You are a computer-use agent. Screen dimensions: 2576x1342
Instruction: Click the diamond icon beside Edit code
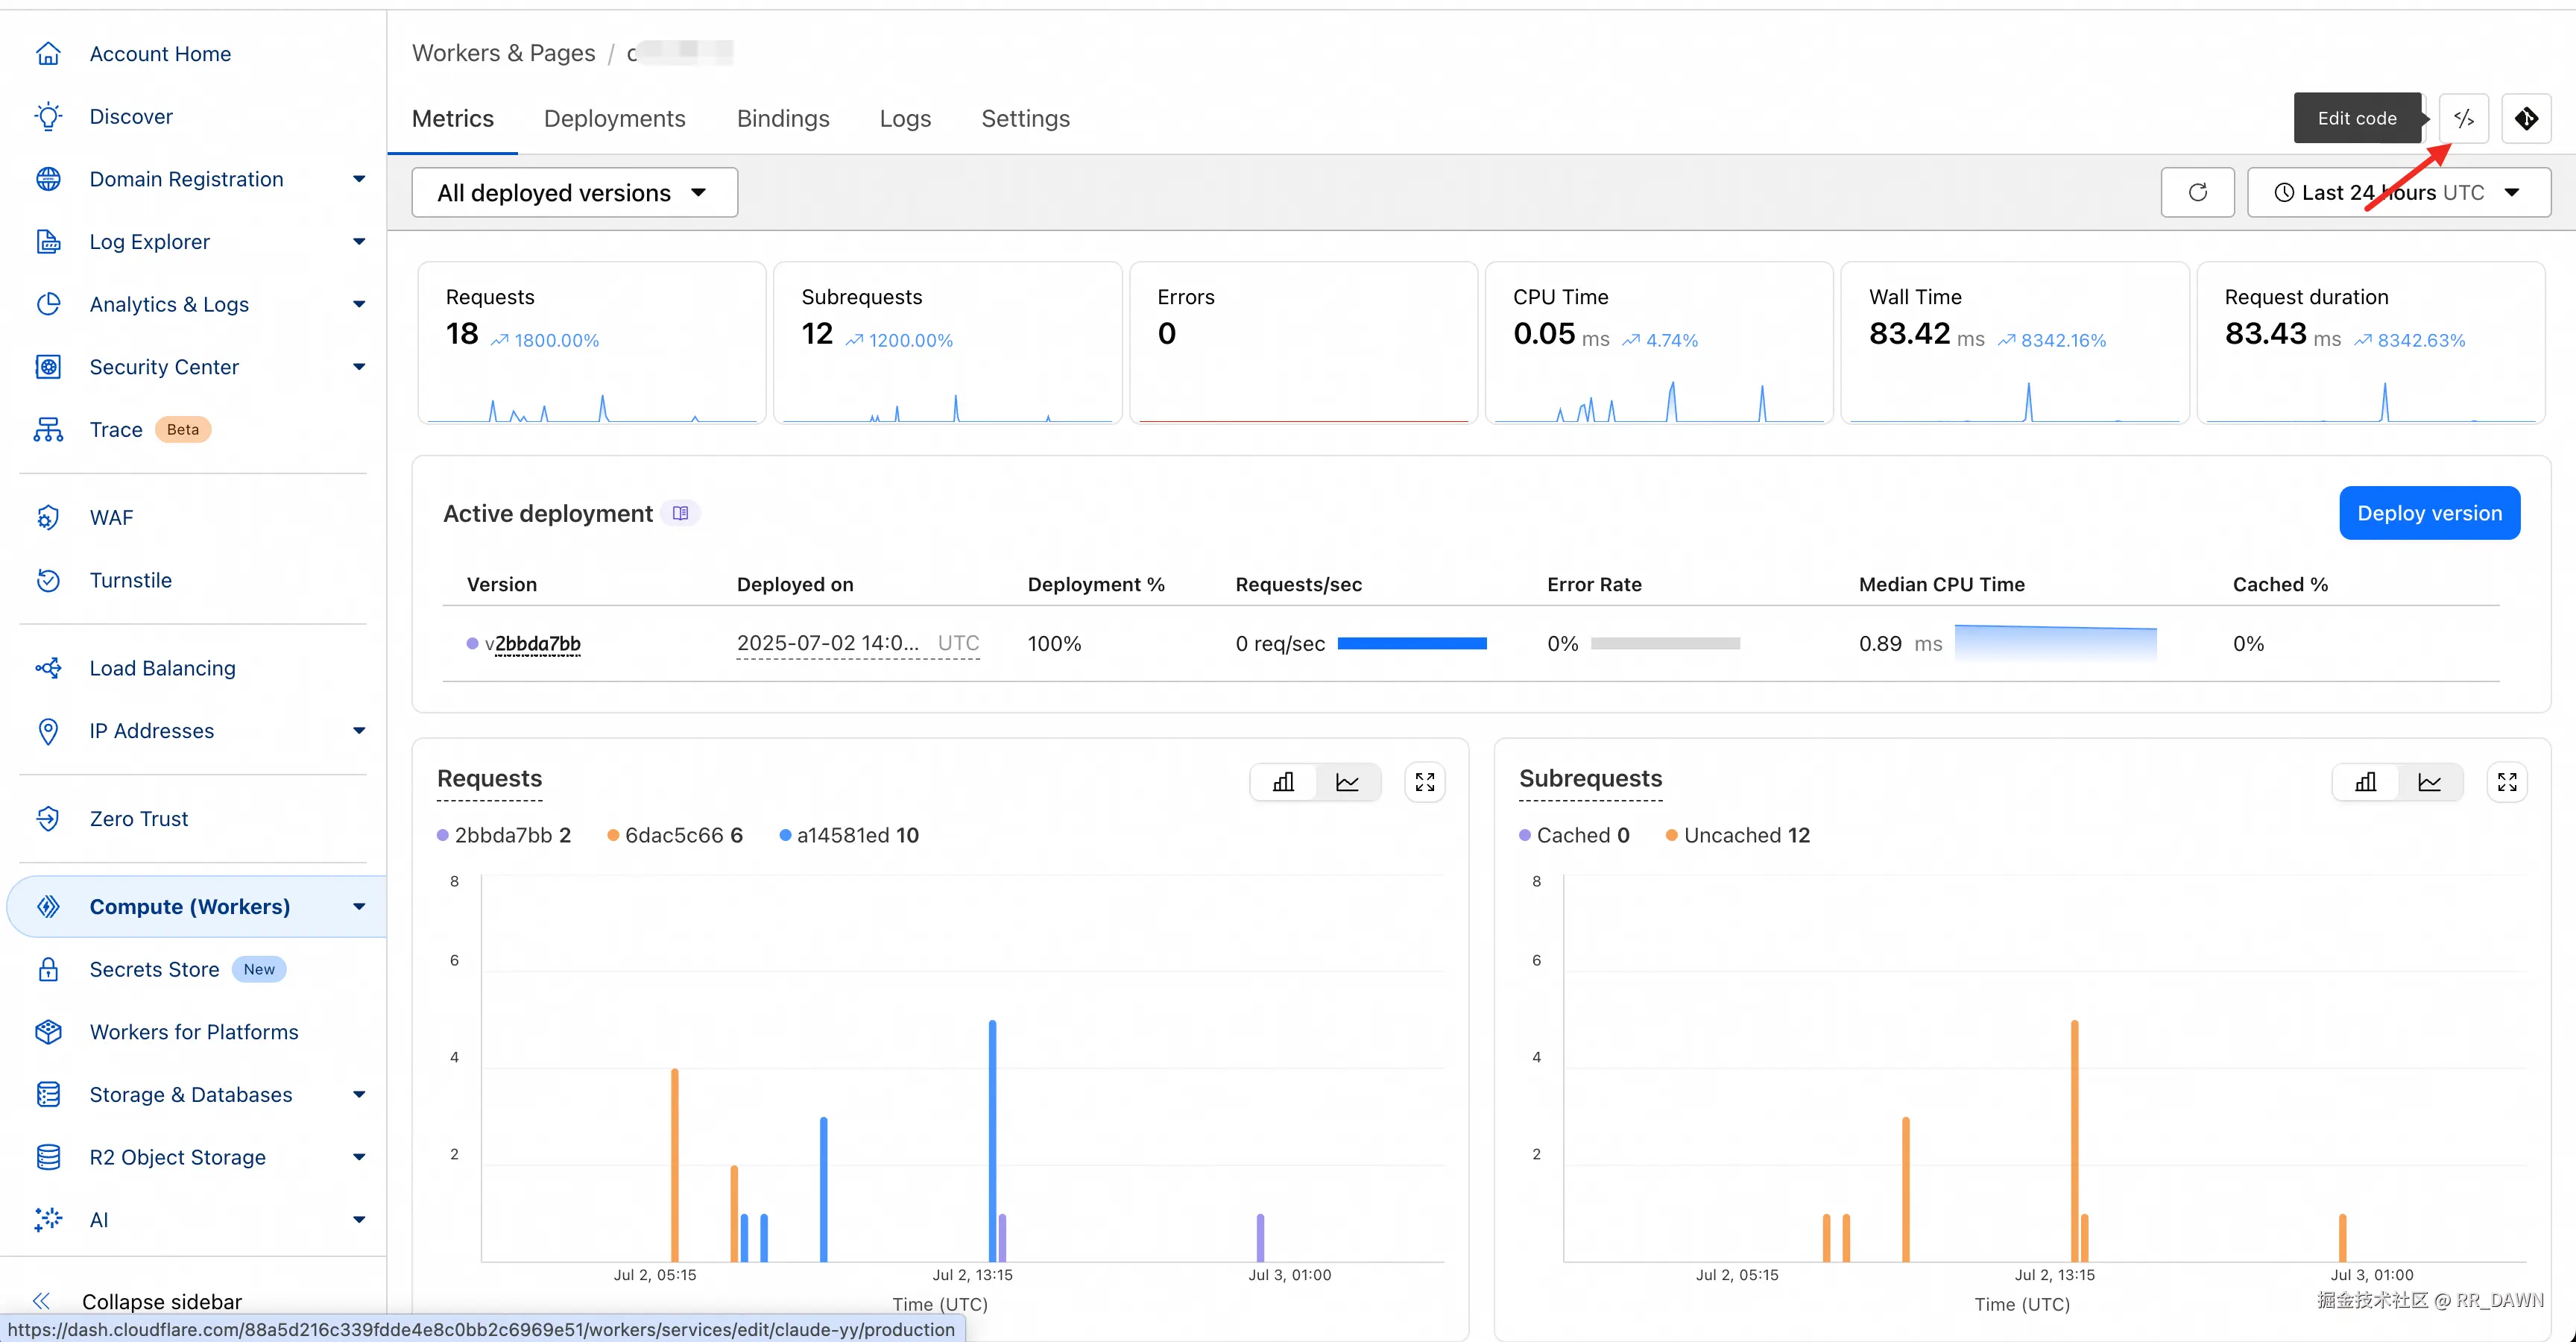tap(2526, 119)
